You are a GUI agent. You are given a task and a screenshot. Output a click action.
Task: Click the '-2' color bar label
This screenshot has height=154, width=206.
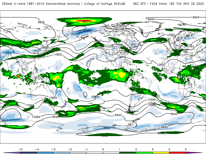click(x=70, y=149)
